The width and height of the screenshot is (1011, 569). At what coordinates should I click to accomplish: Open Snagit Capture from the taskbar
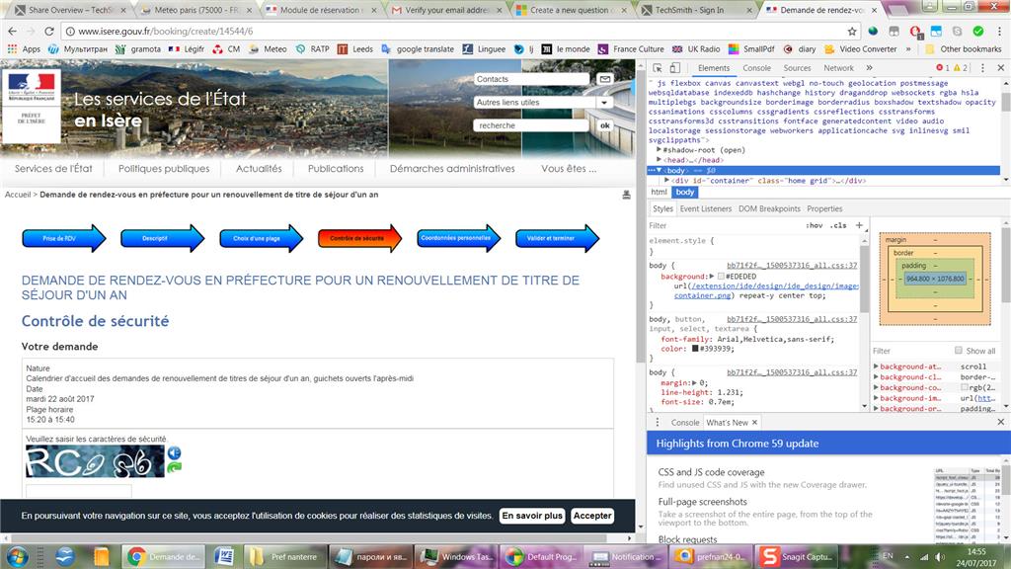click(x=798, y=556)
